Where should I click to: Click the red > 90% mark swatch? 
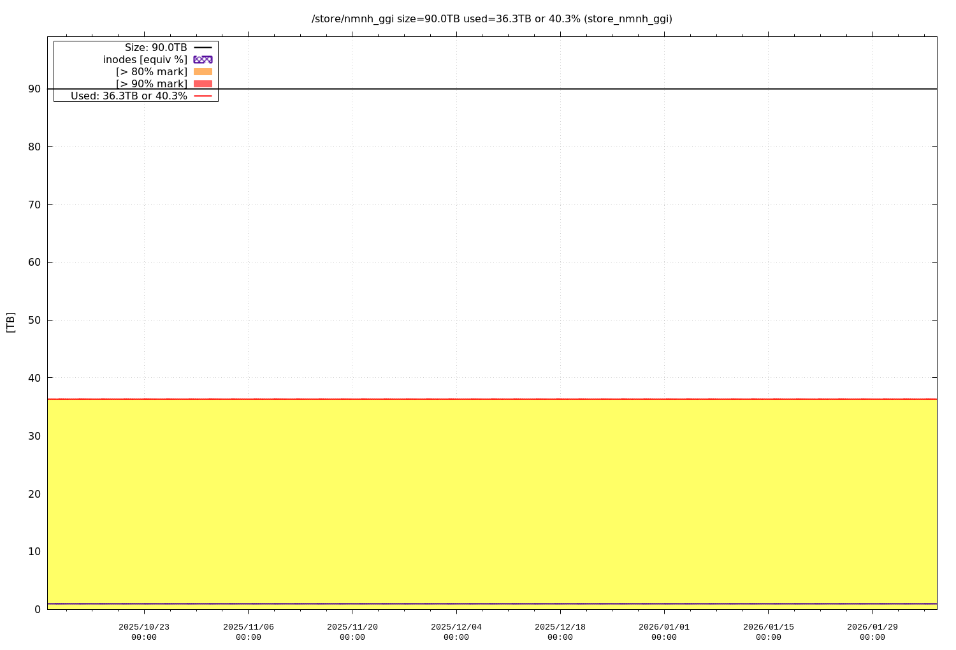(203, 83)
